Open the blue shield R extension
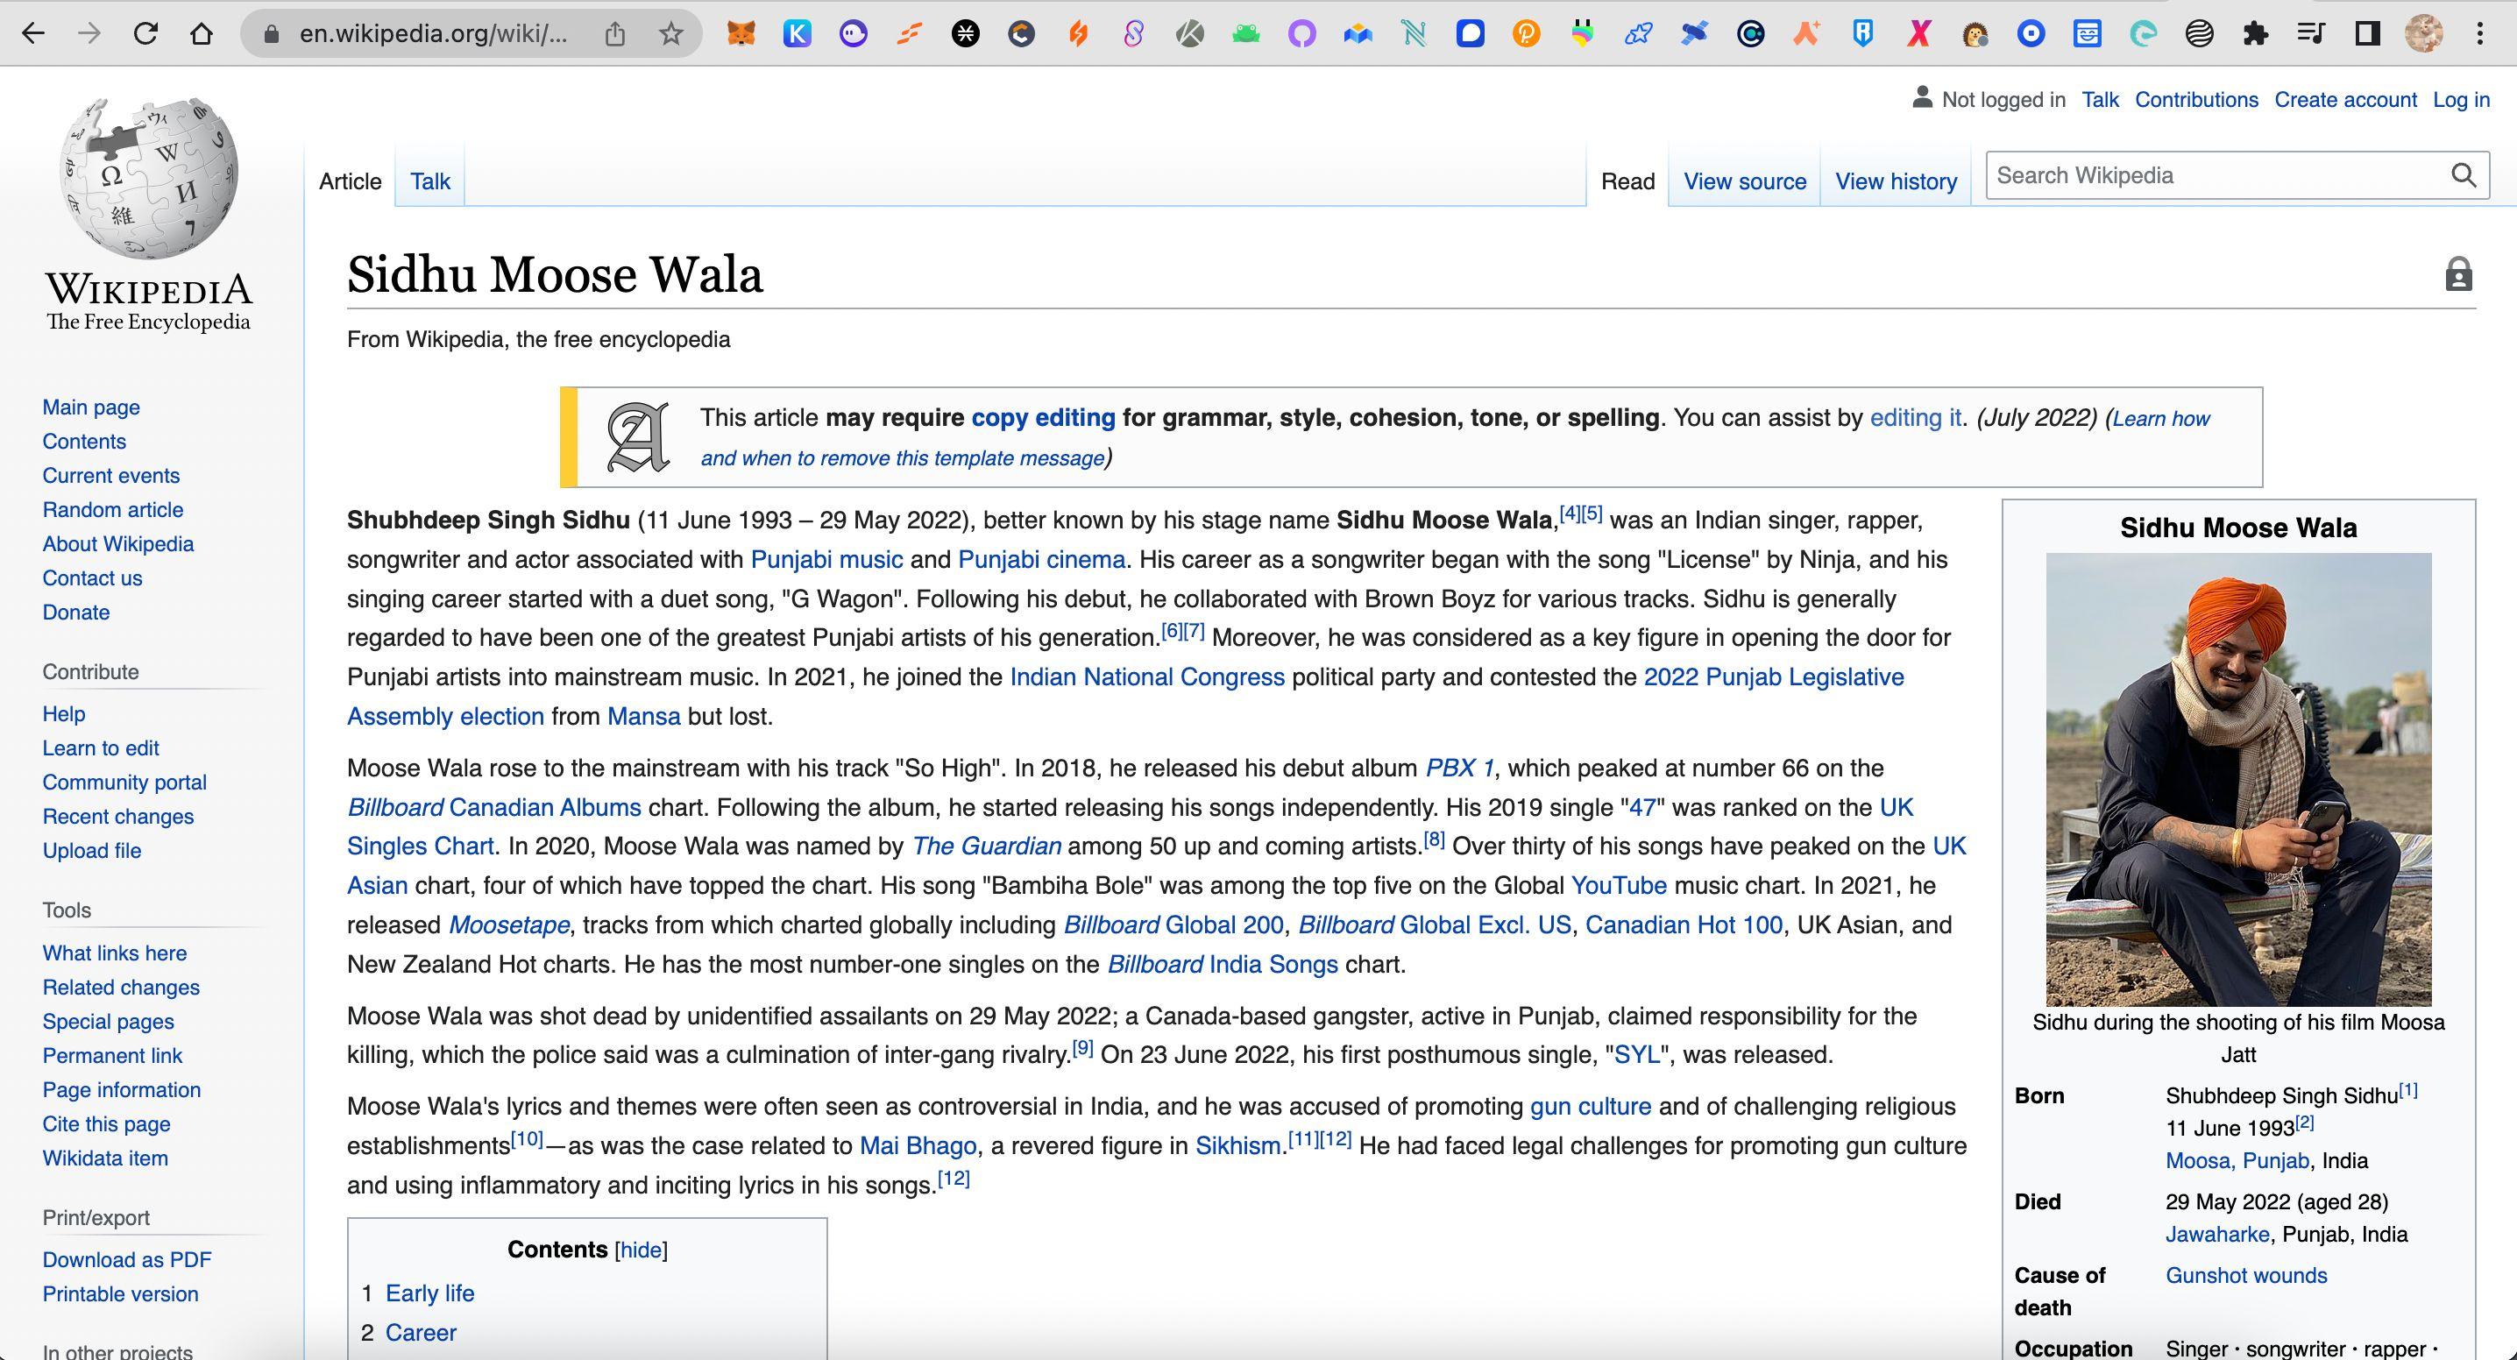 pyautogui.click(x=1862, y=34)
